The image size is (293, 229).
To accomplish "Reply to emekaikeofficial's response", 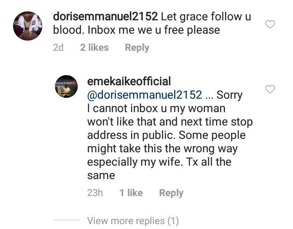I will click(171, 193).
